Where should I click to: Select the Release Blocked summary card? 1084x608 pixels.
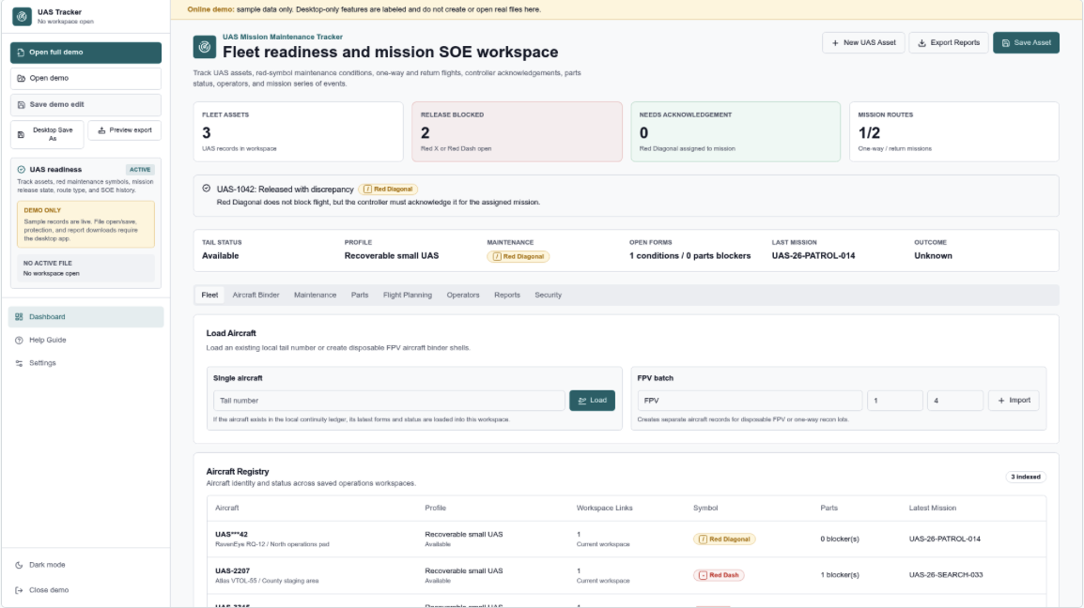coord(518,132)
